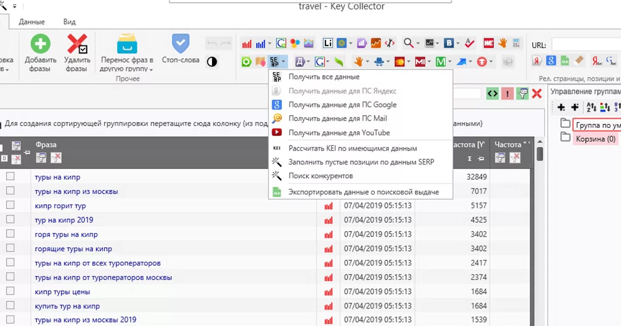Choose Получить данные для ПС Mail
Viewport: 621px width, 326px height.
pos(338,119)
